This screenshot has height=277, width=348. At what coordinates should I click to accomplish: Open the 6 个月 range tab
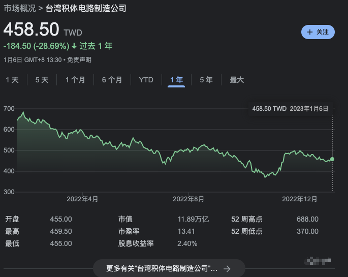coord(112,80)
